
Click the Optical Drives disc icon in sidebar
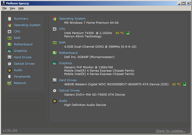click(x=10, y=64)
